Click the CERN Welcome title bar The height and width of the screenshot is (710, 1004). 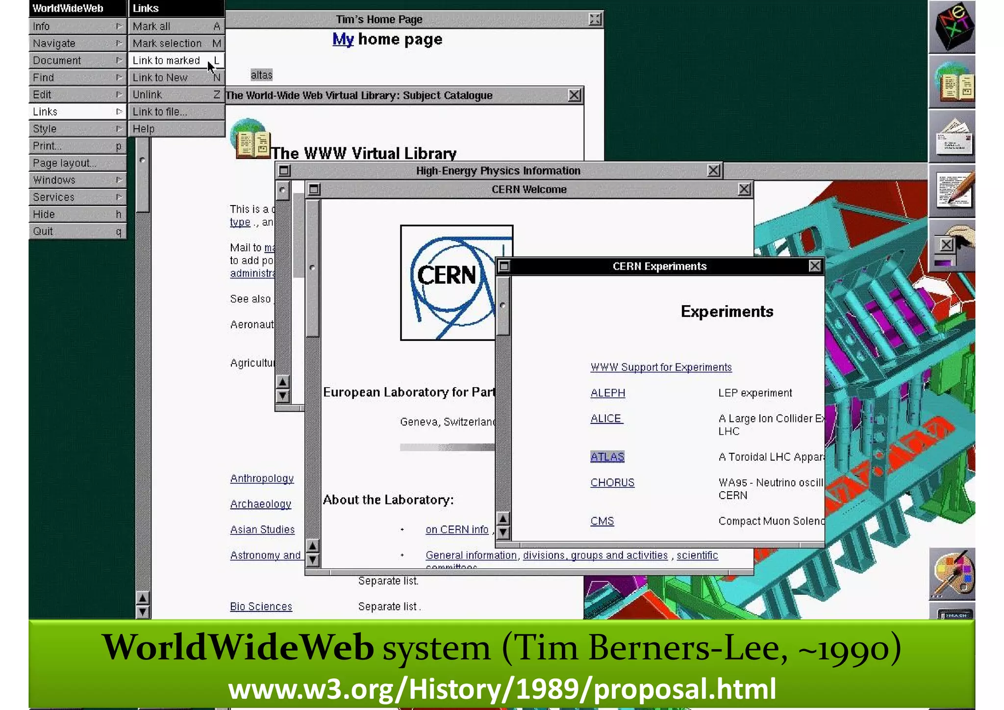[529, 189]
